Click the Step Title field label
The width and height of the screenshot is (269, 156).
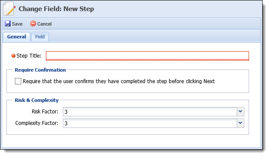click(x=29, y=56)
